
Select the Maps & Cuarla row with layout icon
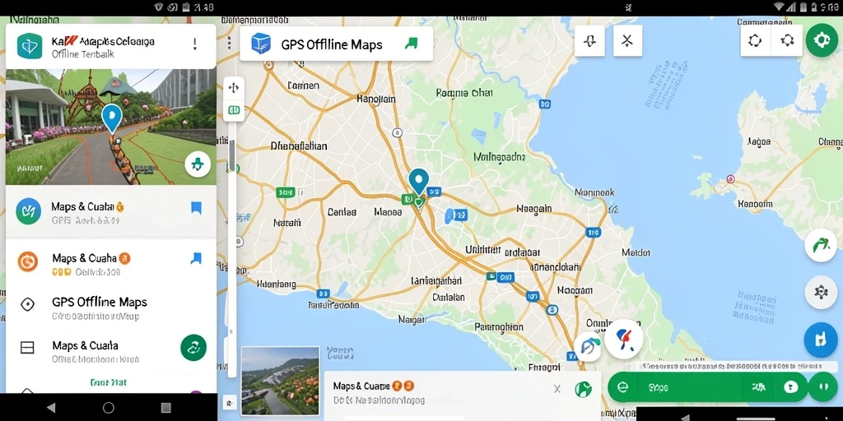[111, 351]
